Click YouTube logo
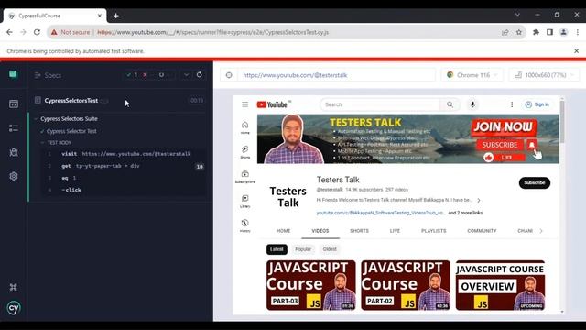Image resolution: width=586 pixels, height=330 pixels. 272,104
